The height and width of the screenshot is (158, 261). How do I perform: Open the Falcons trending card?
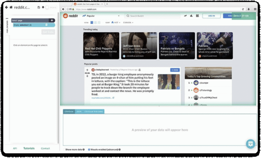point(215,46)
